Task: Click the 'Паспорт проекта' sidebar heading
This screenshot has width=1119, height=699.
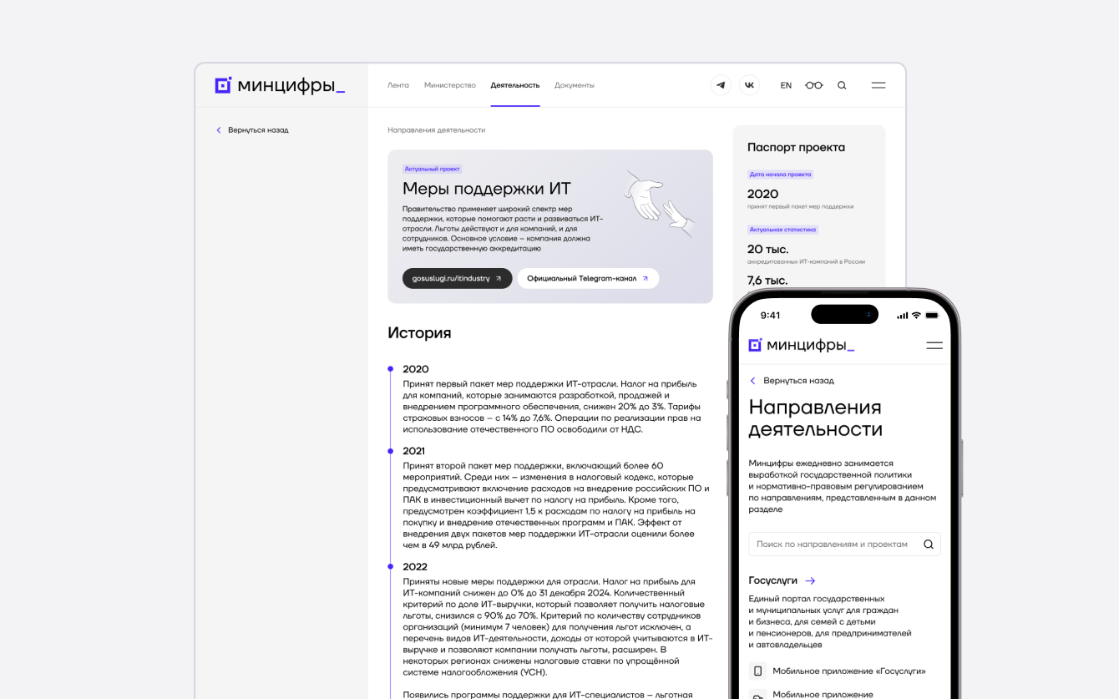Action: point(796,148)
